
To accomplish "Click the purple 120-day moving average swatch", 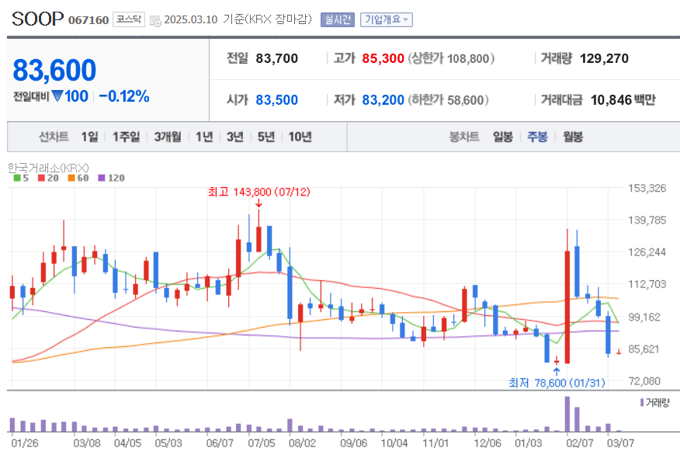I will click(x=102, y=178).
